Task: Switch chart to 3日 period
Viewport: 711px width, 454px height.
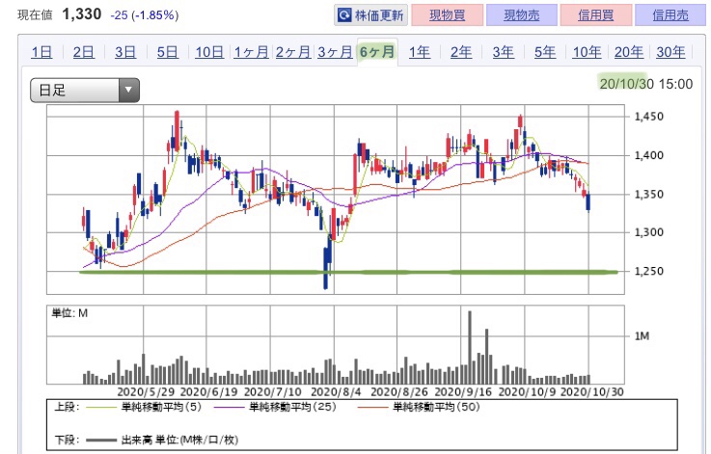Action: [x=125, y=52]
